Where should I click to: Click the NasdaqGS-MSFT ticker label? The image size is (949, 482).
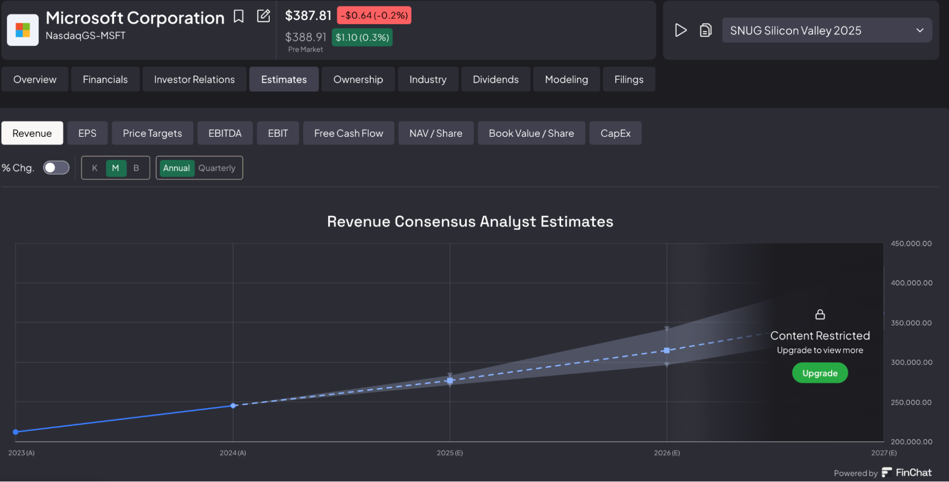pyautogui.click(x=85, y=36)
